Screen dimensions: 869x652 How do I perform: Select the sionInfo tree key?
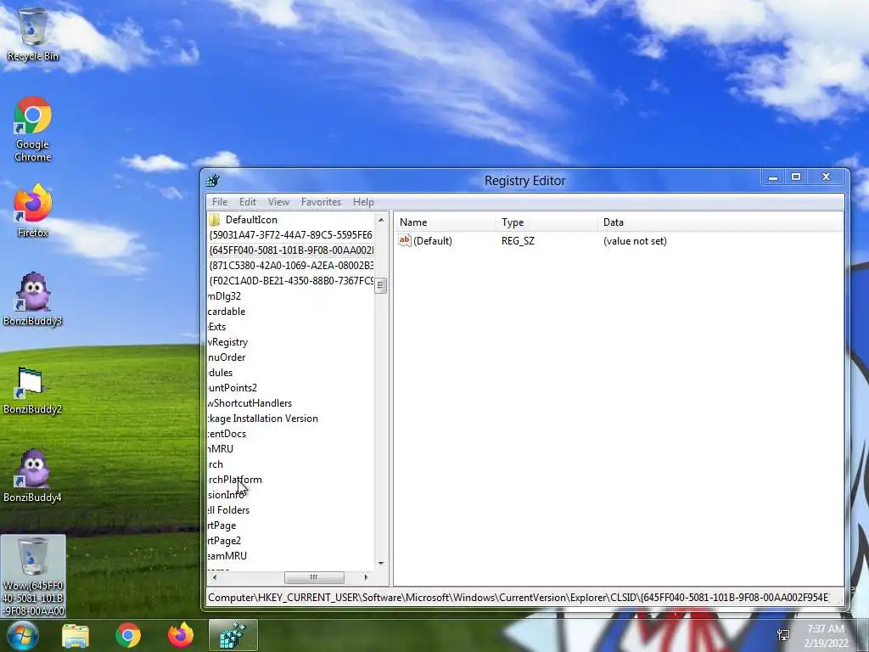point(226,495)
